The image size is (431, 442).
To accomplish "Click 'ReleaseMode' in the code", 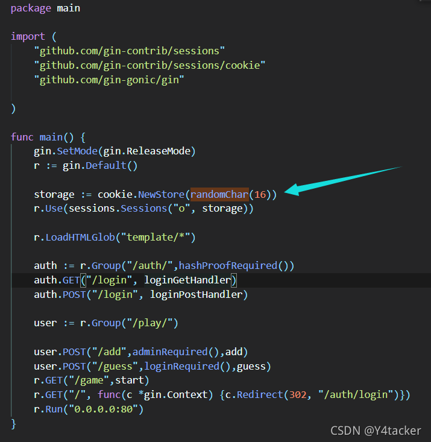I will pos(159,151).
